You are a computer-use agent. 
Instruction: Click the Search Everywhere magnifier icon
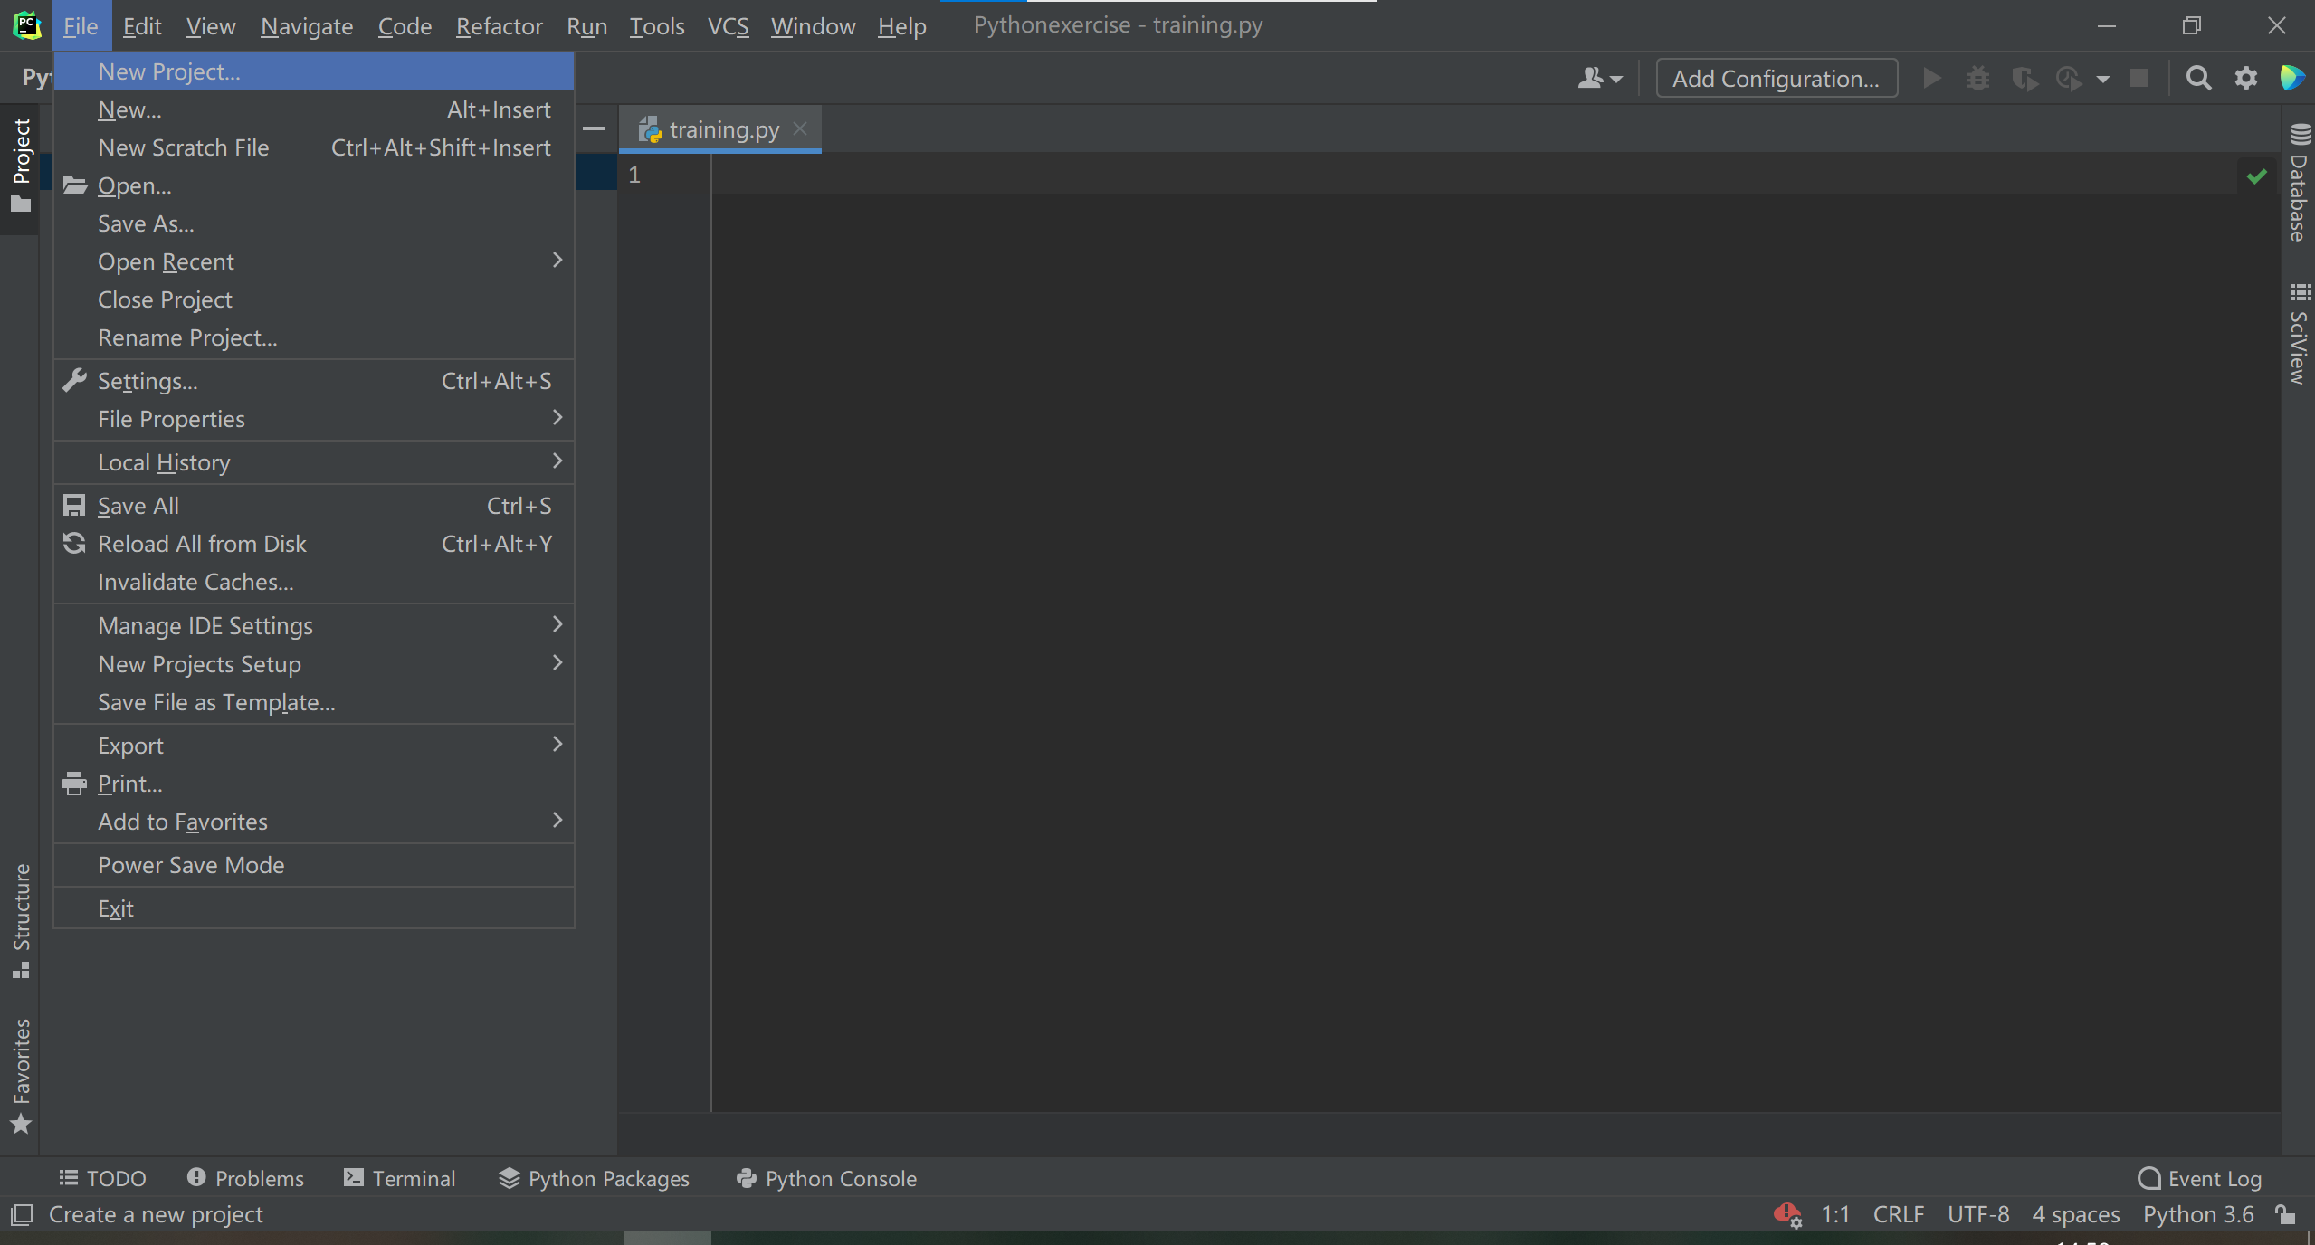coord(2198,79)
